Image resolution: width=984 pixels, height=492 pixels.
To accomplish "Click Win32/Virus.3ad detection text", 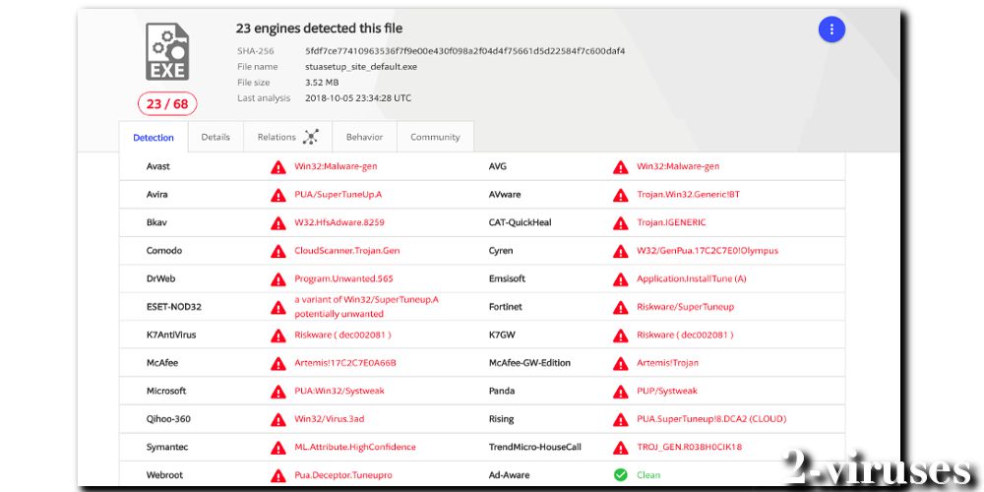I will coord(330,418).
